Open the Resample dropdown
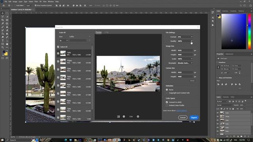253x142 pixels. [185, 63]
